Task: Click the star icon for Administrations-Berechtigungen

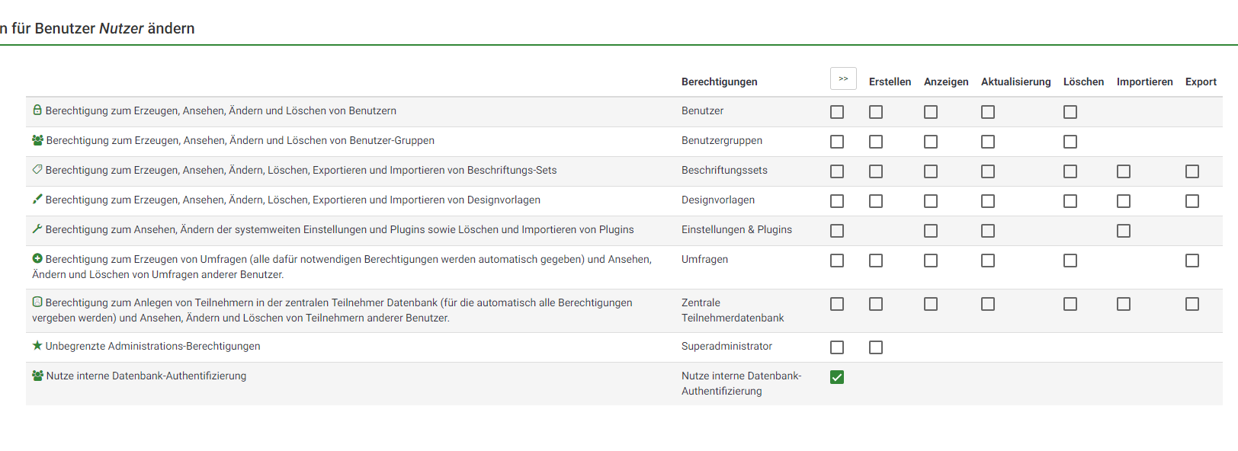Action: point(37,346)
